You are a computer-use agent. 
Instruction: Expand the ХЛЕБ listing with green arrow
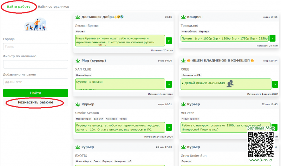click(274, 84)
